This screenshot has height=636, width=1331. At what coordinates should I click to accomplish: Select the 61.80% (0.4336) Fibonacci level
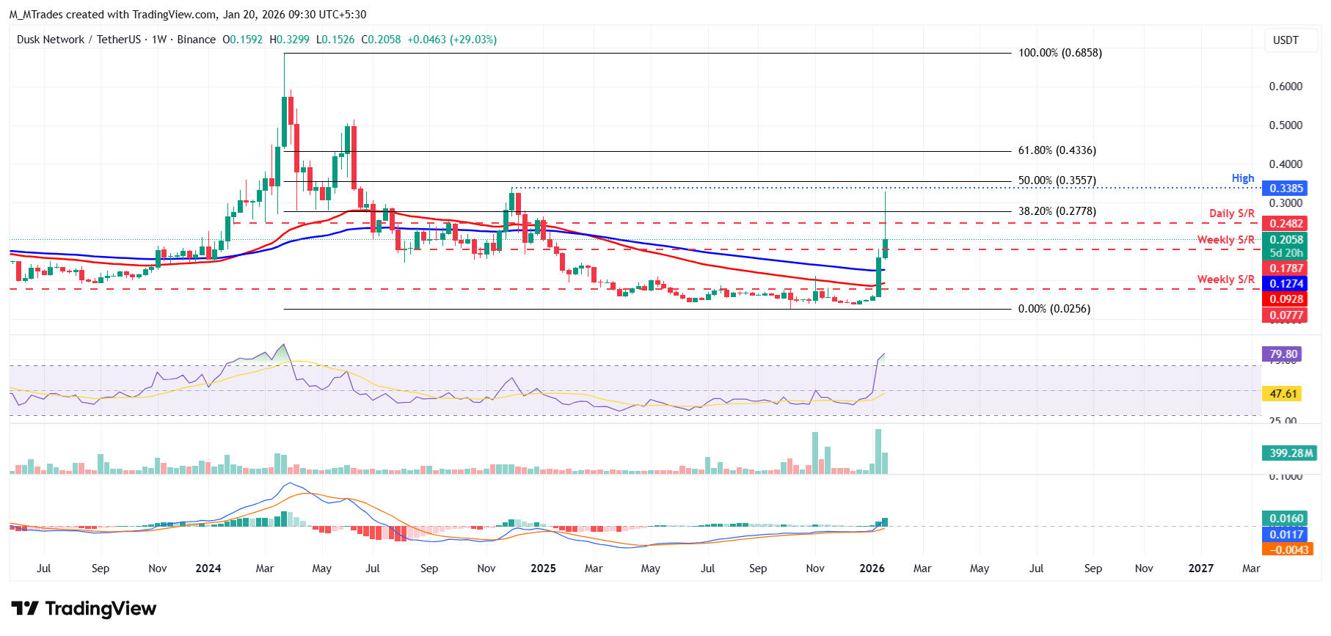click(x=1057, y=150)
